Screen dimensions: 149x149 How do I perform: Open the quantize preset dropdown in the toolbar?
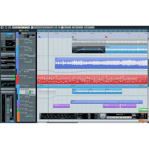(x=89, y=28)
